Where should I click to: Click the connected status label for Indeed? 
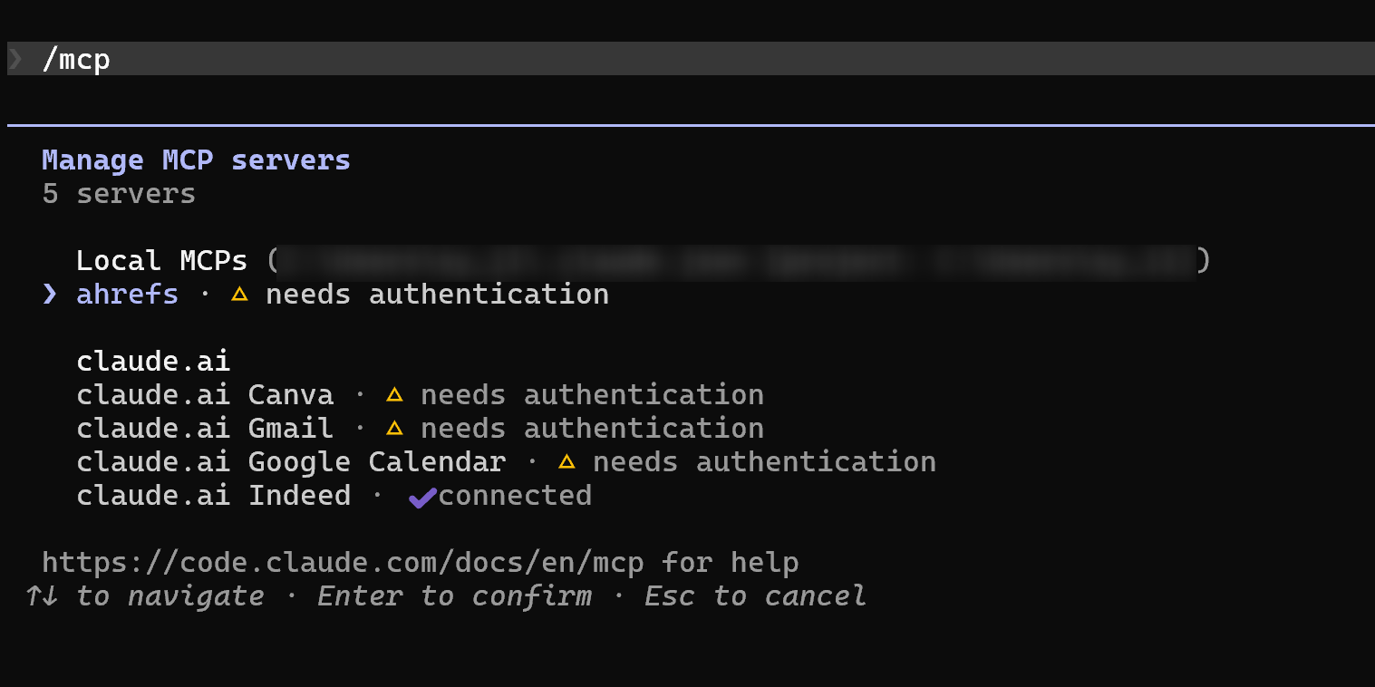point(514,496)
